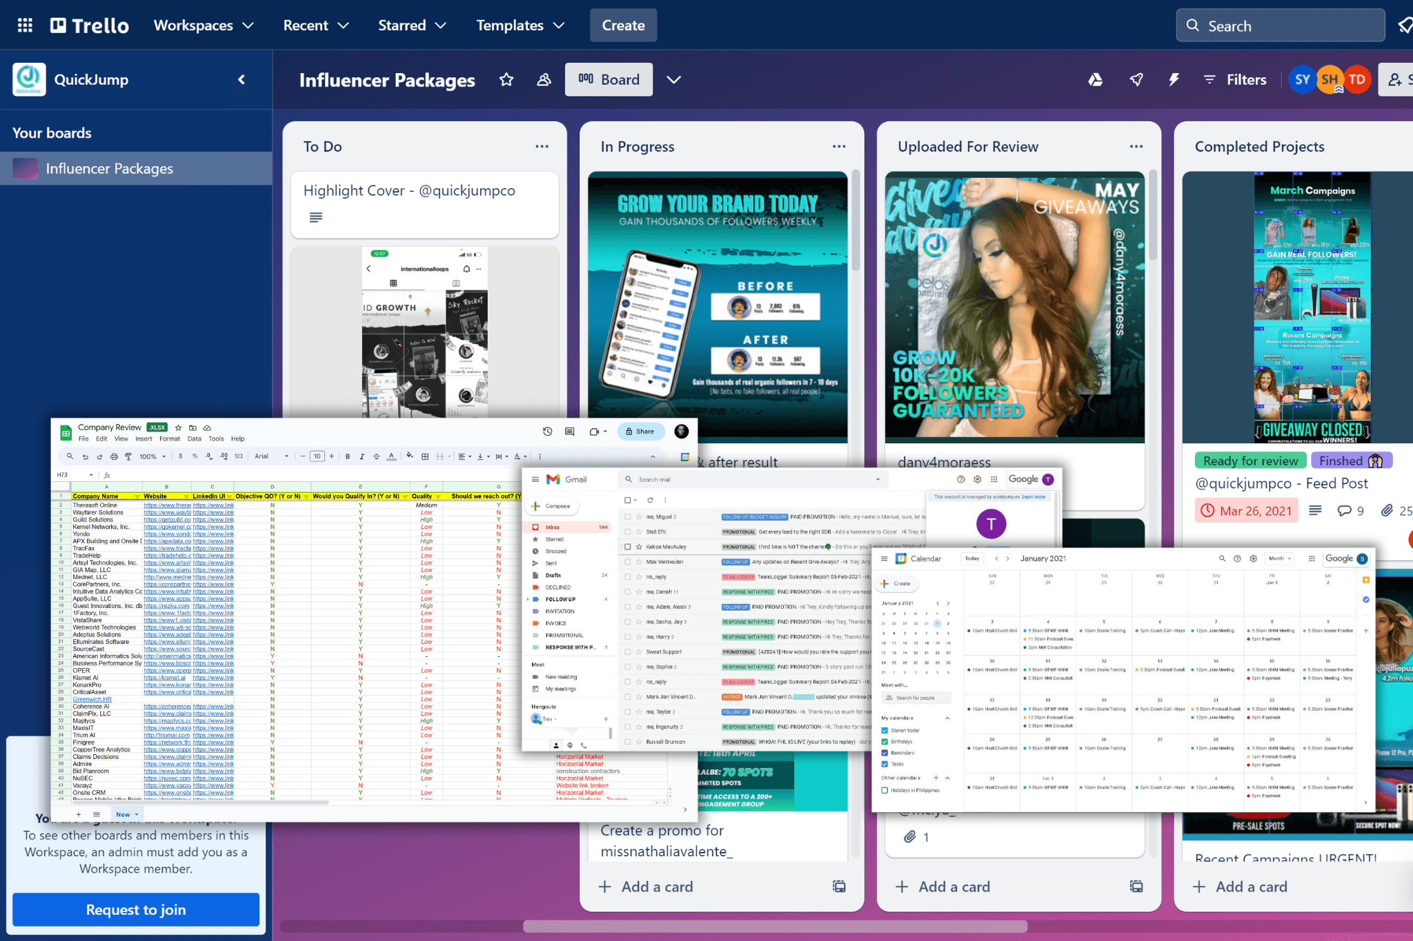Enable Holidays in Philippines calendar

(885, 790)
